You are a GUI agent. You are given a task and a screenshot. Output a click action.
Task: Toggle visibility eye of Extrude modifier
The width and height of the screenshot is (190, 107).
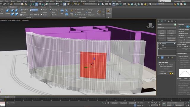point(159,47)
